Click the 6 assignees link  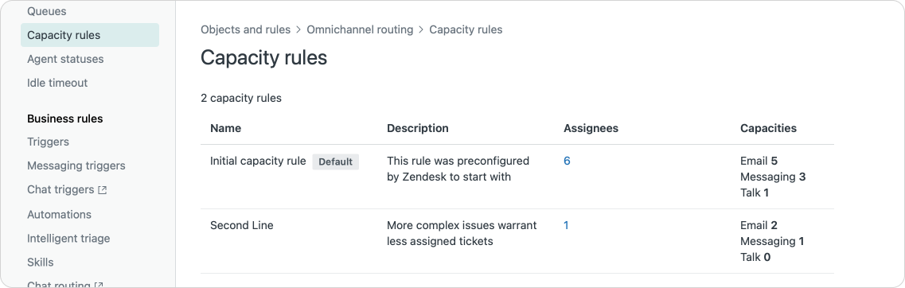567,161
